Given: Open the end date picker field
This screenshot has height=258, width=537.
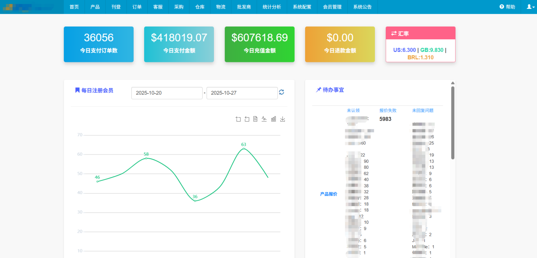Looking at the screenshot, I should (242, 93).
